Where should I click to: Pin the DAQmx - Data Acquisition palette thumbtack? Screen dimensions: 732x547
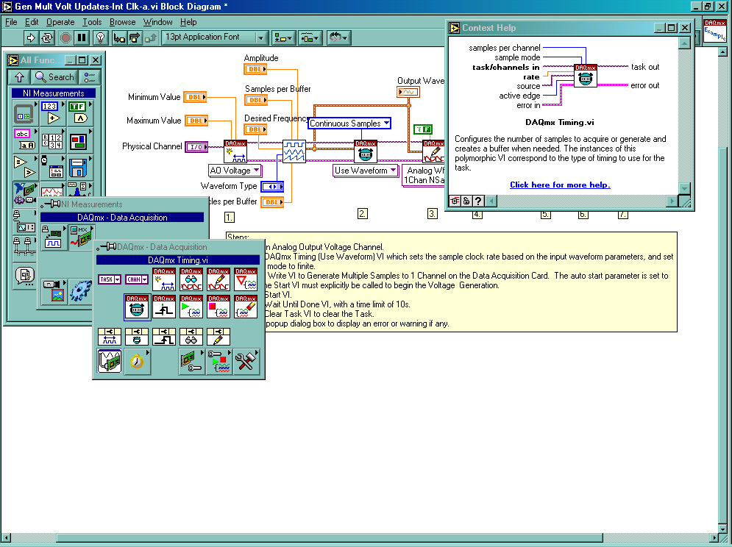pos(107,247)
